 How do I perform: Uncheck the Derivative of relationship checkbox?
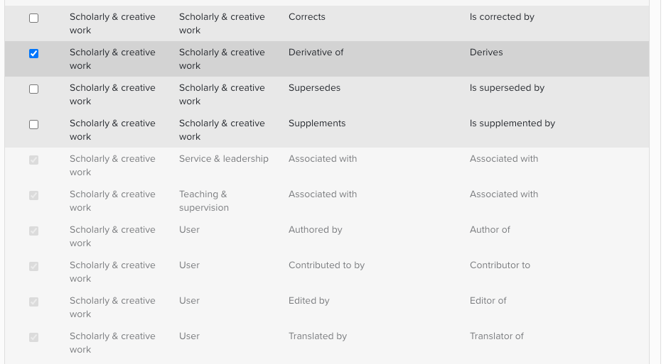point(33,53)
